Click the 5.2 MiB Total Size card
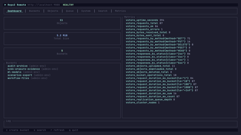The height and width of the screenshot is (135, 241). point(62,39)
